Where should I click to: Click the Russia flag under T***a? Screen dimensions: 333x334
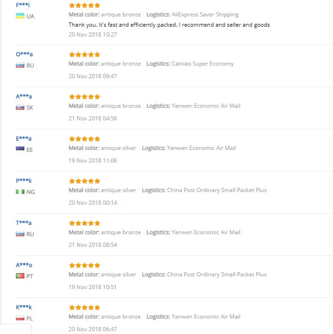click(20, 234)
